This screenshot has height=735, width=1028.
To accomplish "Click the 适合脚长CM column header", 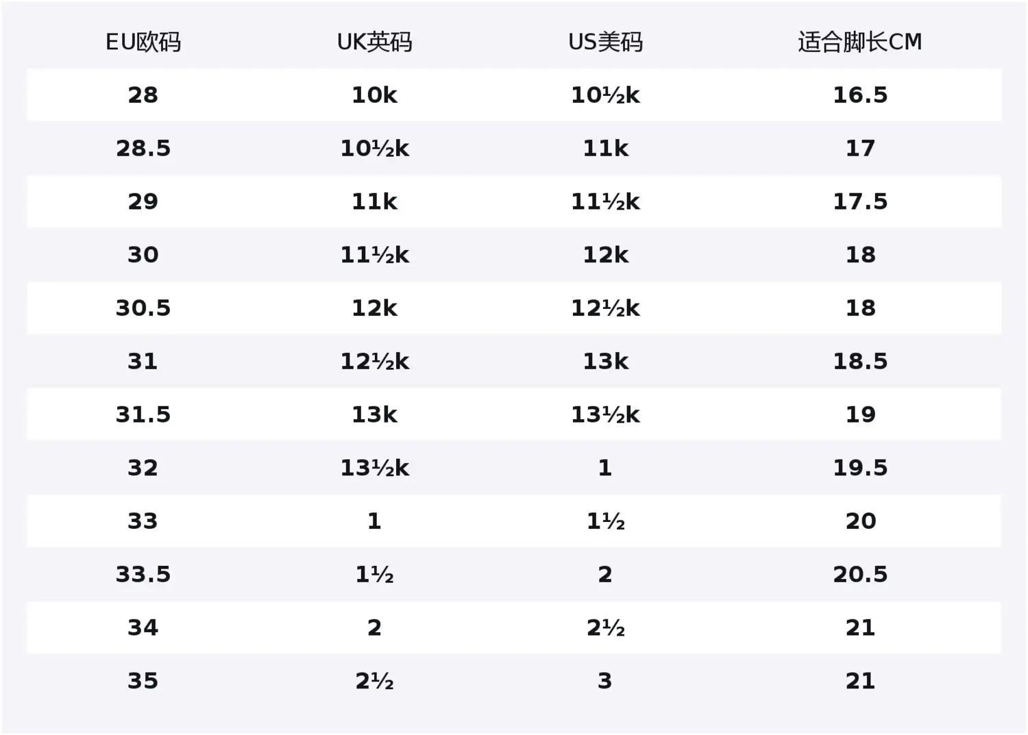I will pyautogui.click(x=859, y=42).
